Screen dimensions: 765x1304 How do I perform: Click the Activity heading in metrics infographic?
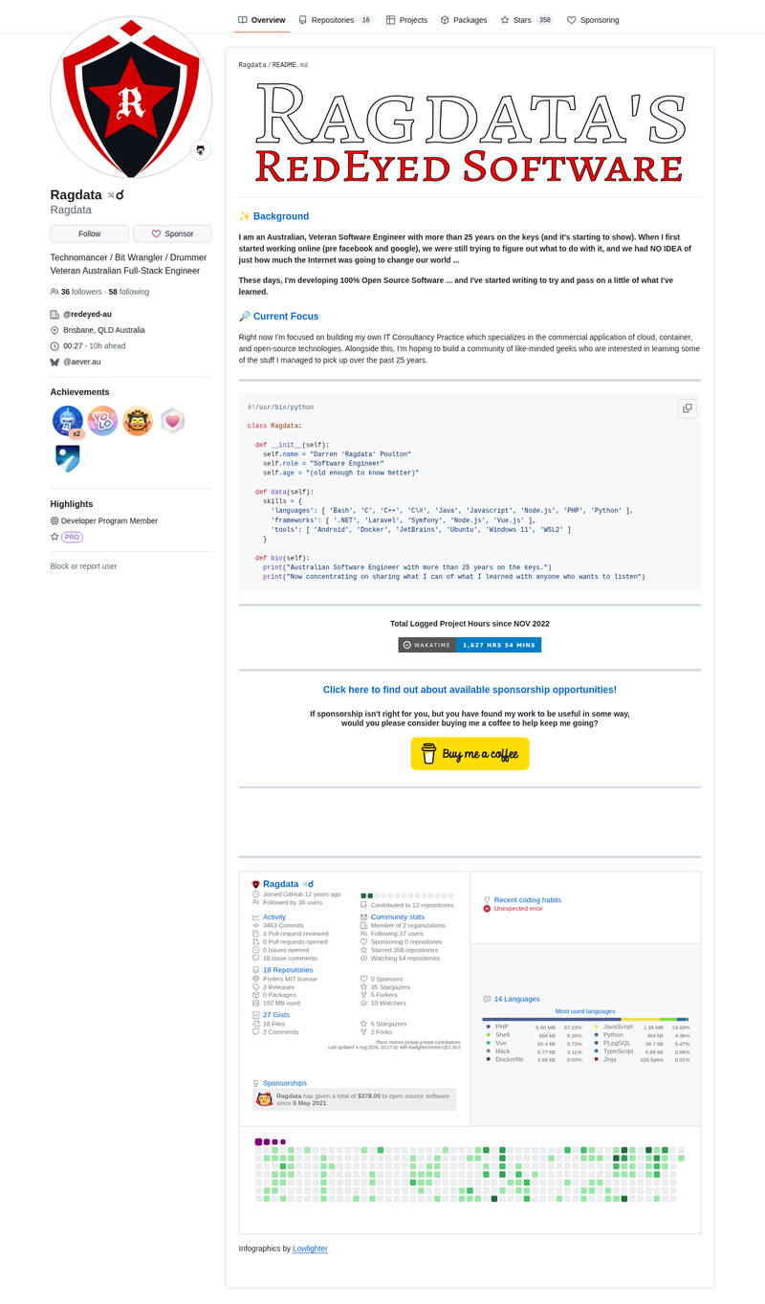click(x=274, y=917)
